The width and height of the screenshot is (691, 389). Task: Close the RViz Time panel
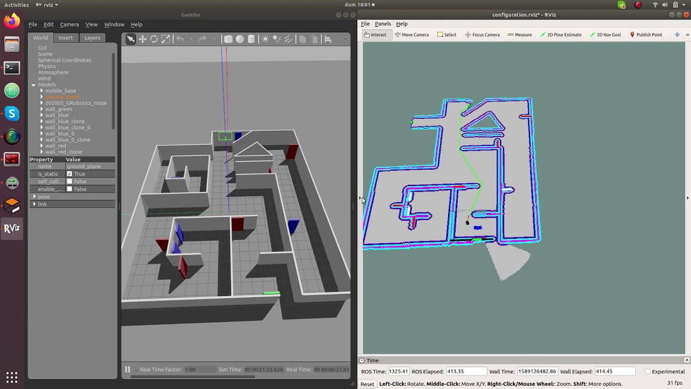tap(687, 360)
